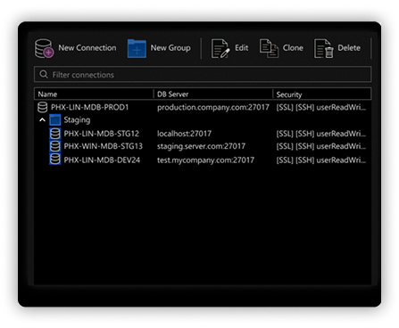Click the blue Staging group folder icon
The height and width of the screenshot is (328, 399).
55,120
